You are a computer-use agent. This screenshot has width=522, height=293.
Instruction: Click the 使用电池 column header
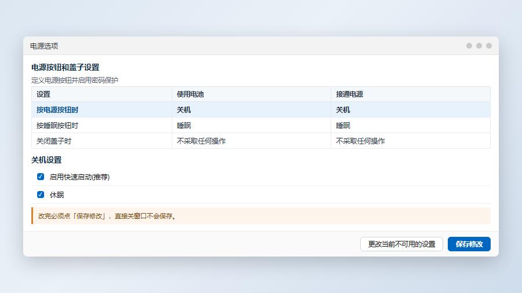click(x=190, y=94)
